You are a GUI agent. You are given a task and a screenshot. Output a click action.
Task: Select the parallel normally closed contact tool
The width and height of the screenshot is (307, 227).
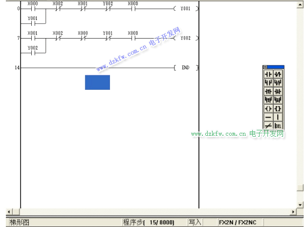click(278, 83)
